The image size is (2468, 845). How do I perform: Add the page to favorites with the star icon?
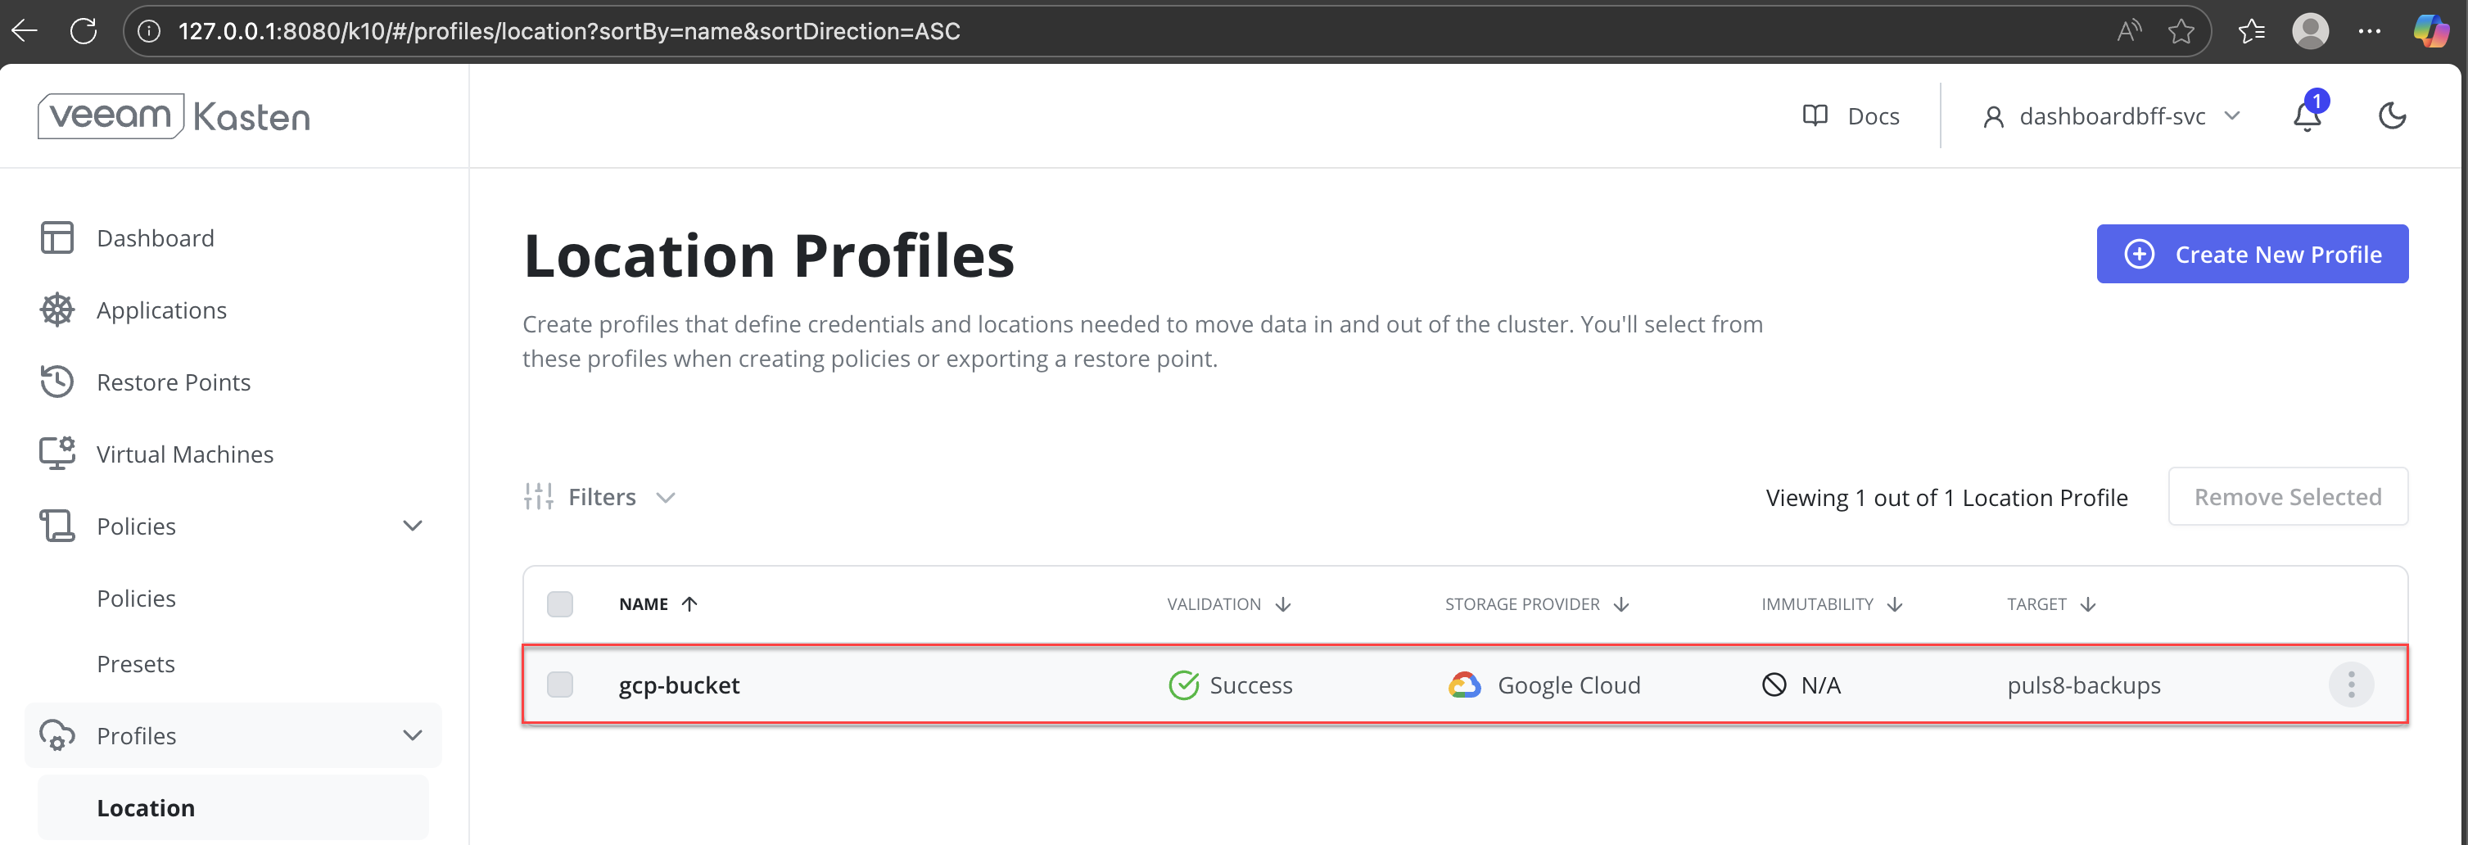pyautogui.click(x=2181, y=30)
